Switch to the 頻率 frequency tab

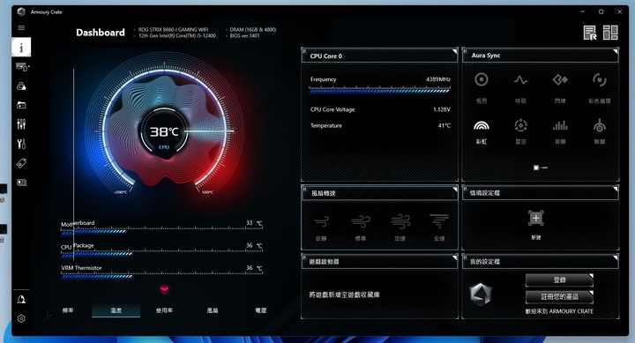(68, 310)
